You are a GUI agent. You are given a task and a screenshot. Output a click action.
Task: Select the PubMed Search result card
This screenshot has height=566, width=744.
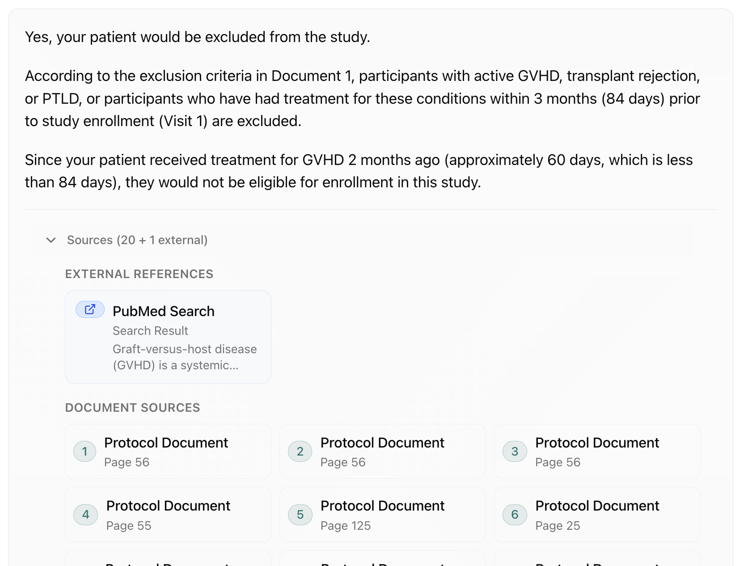tap(168, 337)
